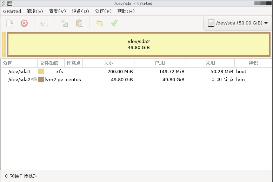Select the /dev/sda2 partition name

point(19,79)
